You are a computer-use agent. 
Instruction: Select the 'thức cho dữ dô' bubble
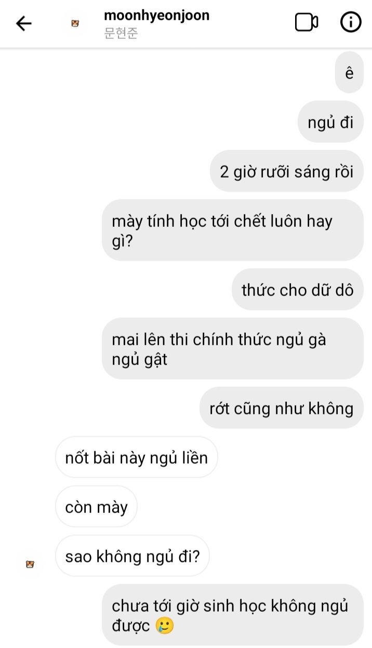click(x=298, y=290)
